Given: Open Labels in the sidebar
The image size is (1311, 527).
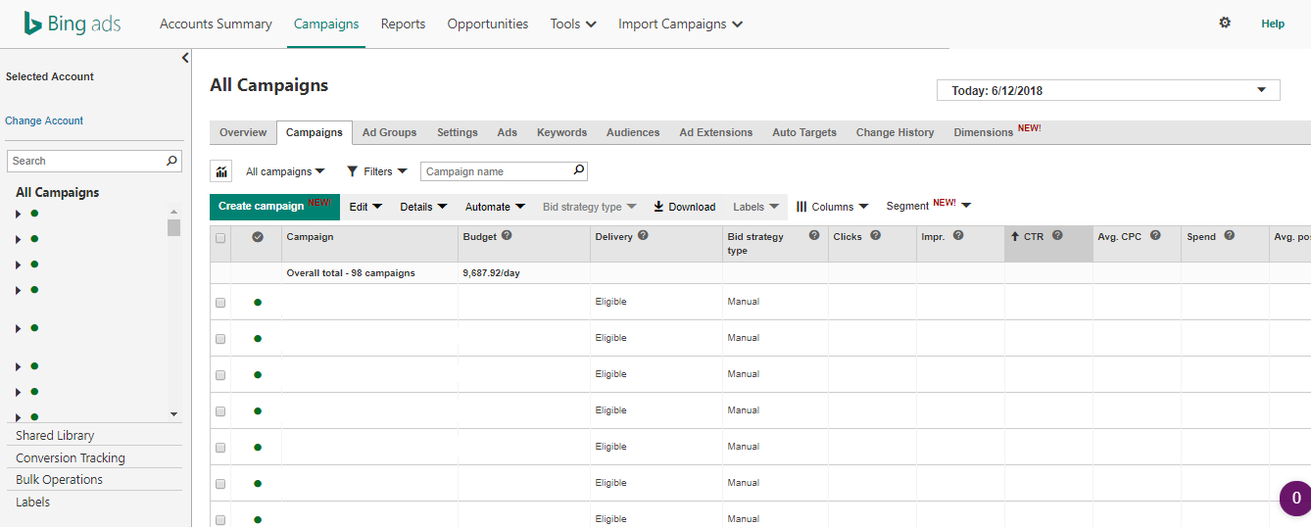Looking at the screenshot, I should point(32,502).
